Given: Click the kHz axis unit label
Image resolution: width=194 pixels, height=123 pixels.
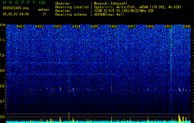Looking at the screenshot, I should point(3,25).
